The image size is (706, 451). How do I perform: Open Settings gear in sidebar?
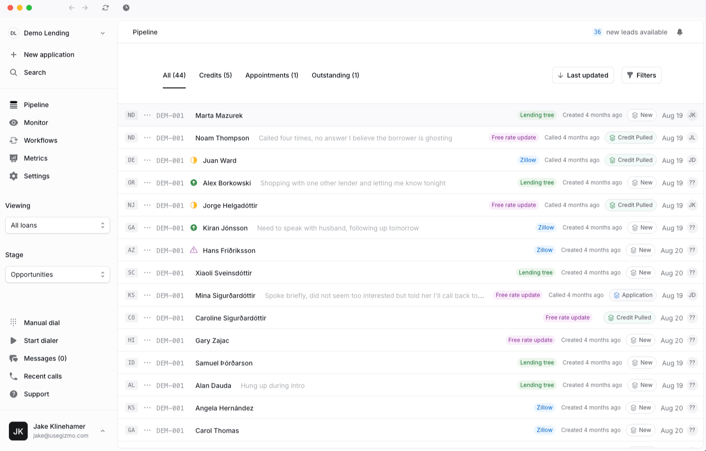pyautogui.click(x=14, y=176)
